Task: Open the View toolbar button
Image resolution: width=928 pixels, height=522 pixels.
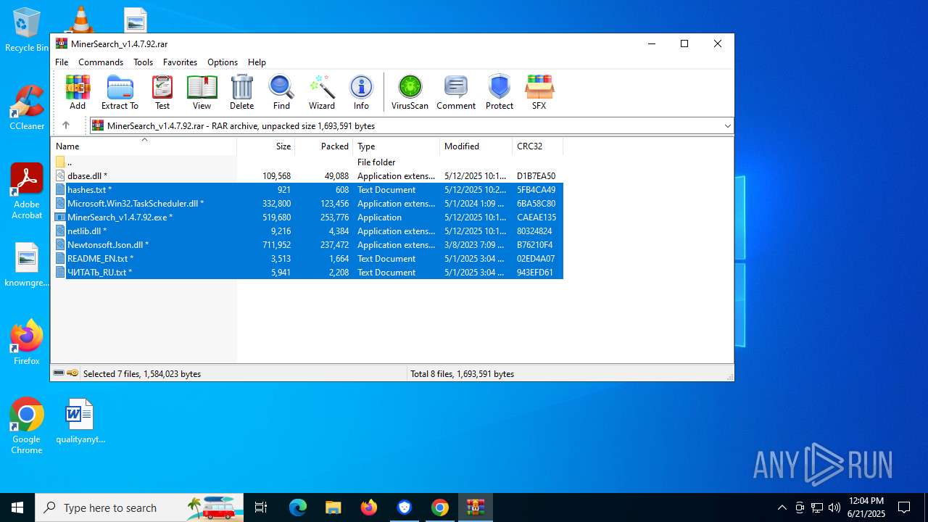Action: coord(202,92)
